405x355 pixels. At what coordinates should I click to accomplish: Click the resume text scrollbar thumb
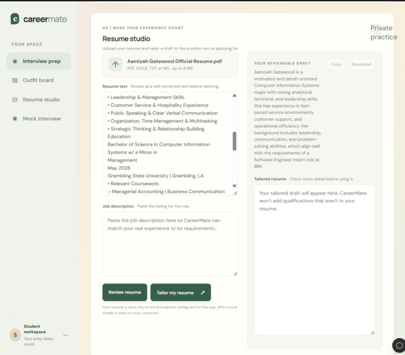tap(234, 141)
